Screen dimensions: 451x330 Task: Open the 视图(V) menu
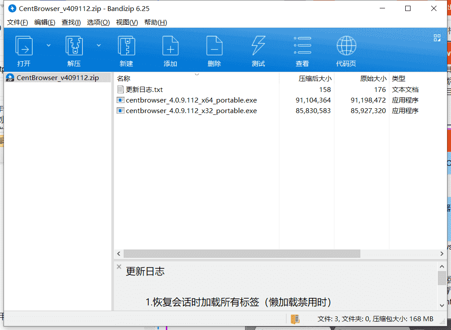127,22
